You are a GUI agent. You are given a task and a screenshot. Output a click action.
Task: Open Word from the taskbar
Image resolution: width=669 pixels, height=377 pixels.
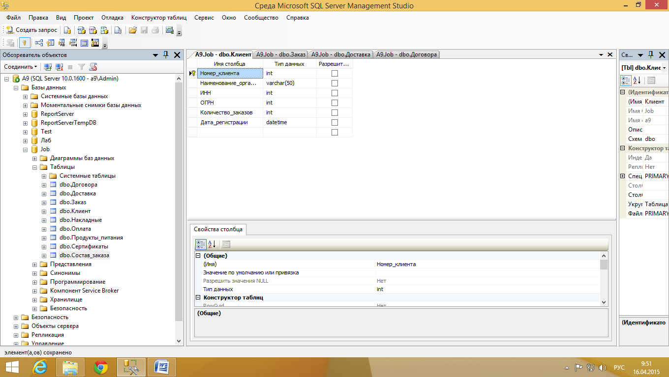[161, 367]
